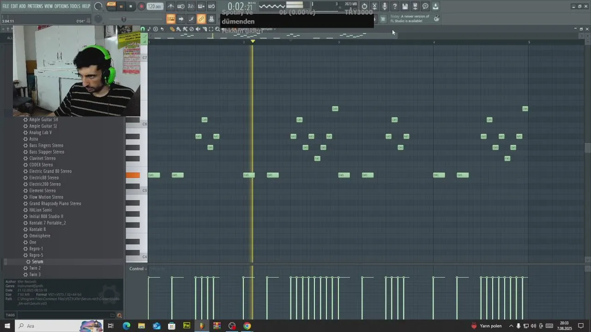Click the browser search magnifier beside Tags field
591x332 pixels.
pos(119,315)
